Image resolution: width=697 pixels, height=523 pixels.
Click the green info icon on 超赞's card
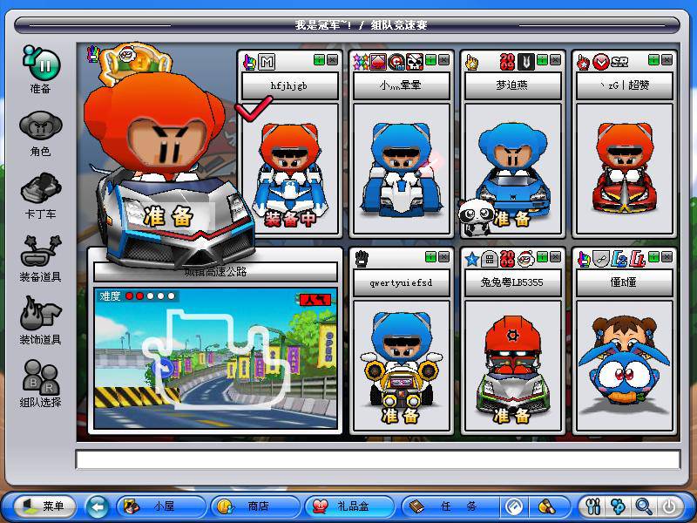(x=653, y=60)
